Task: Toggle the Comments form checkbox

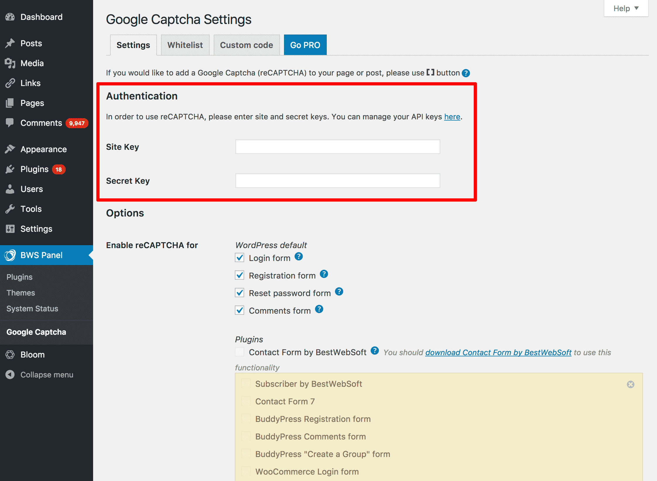Action: pyautogui.click(x=239, y=310)
